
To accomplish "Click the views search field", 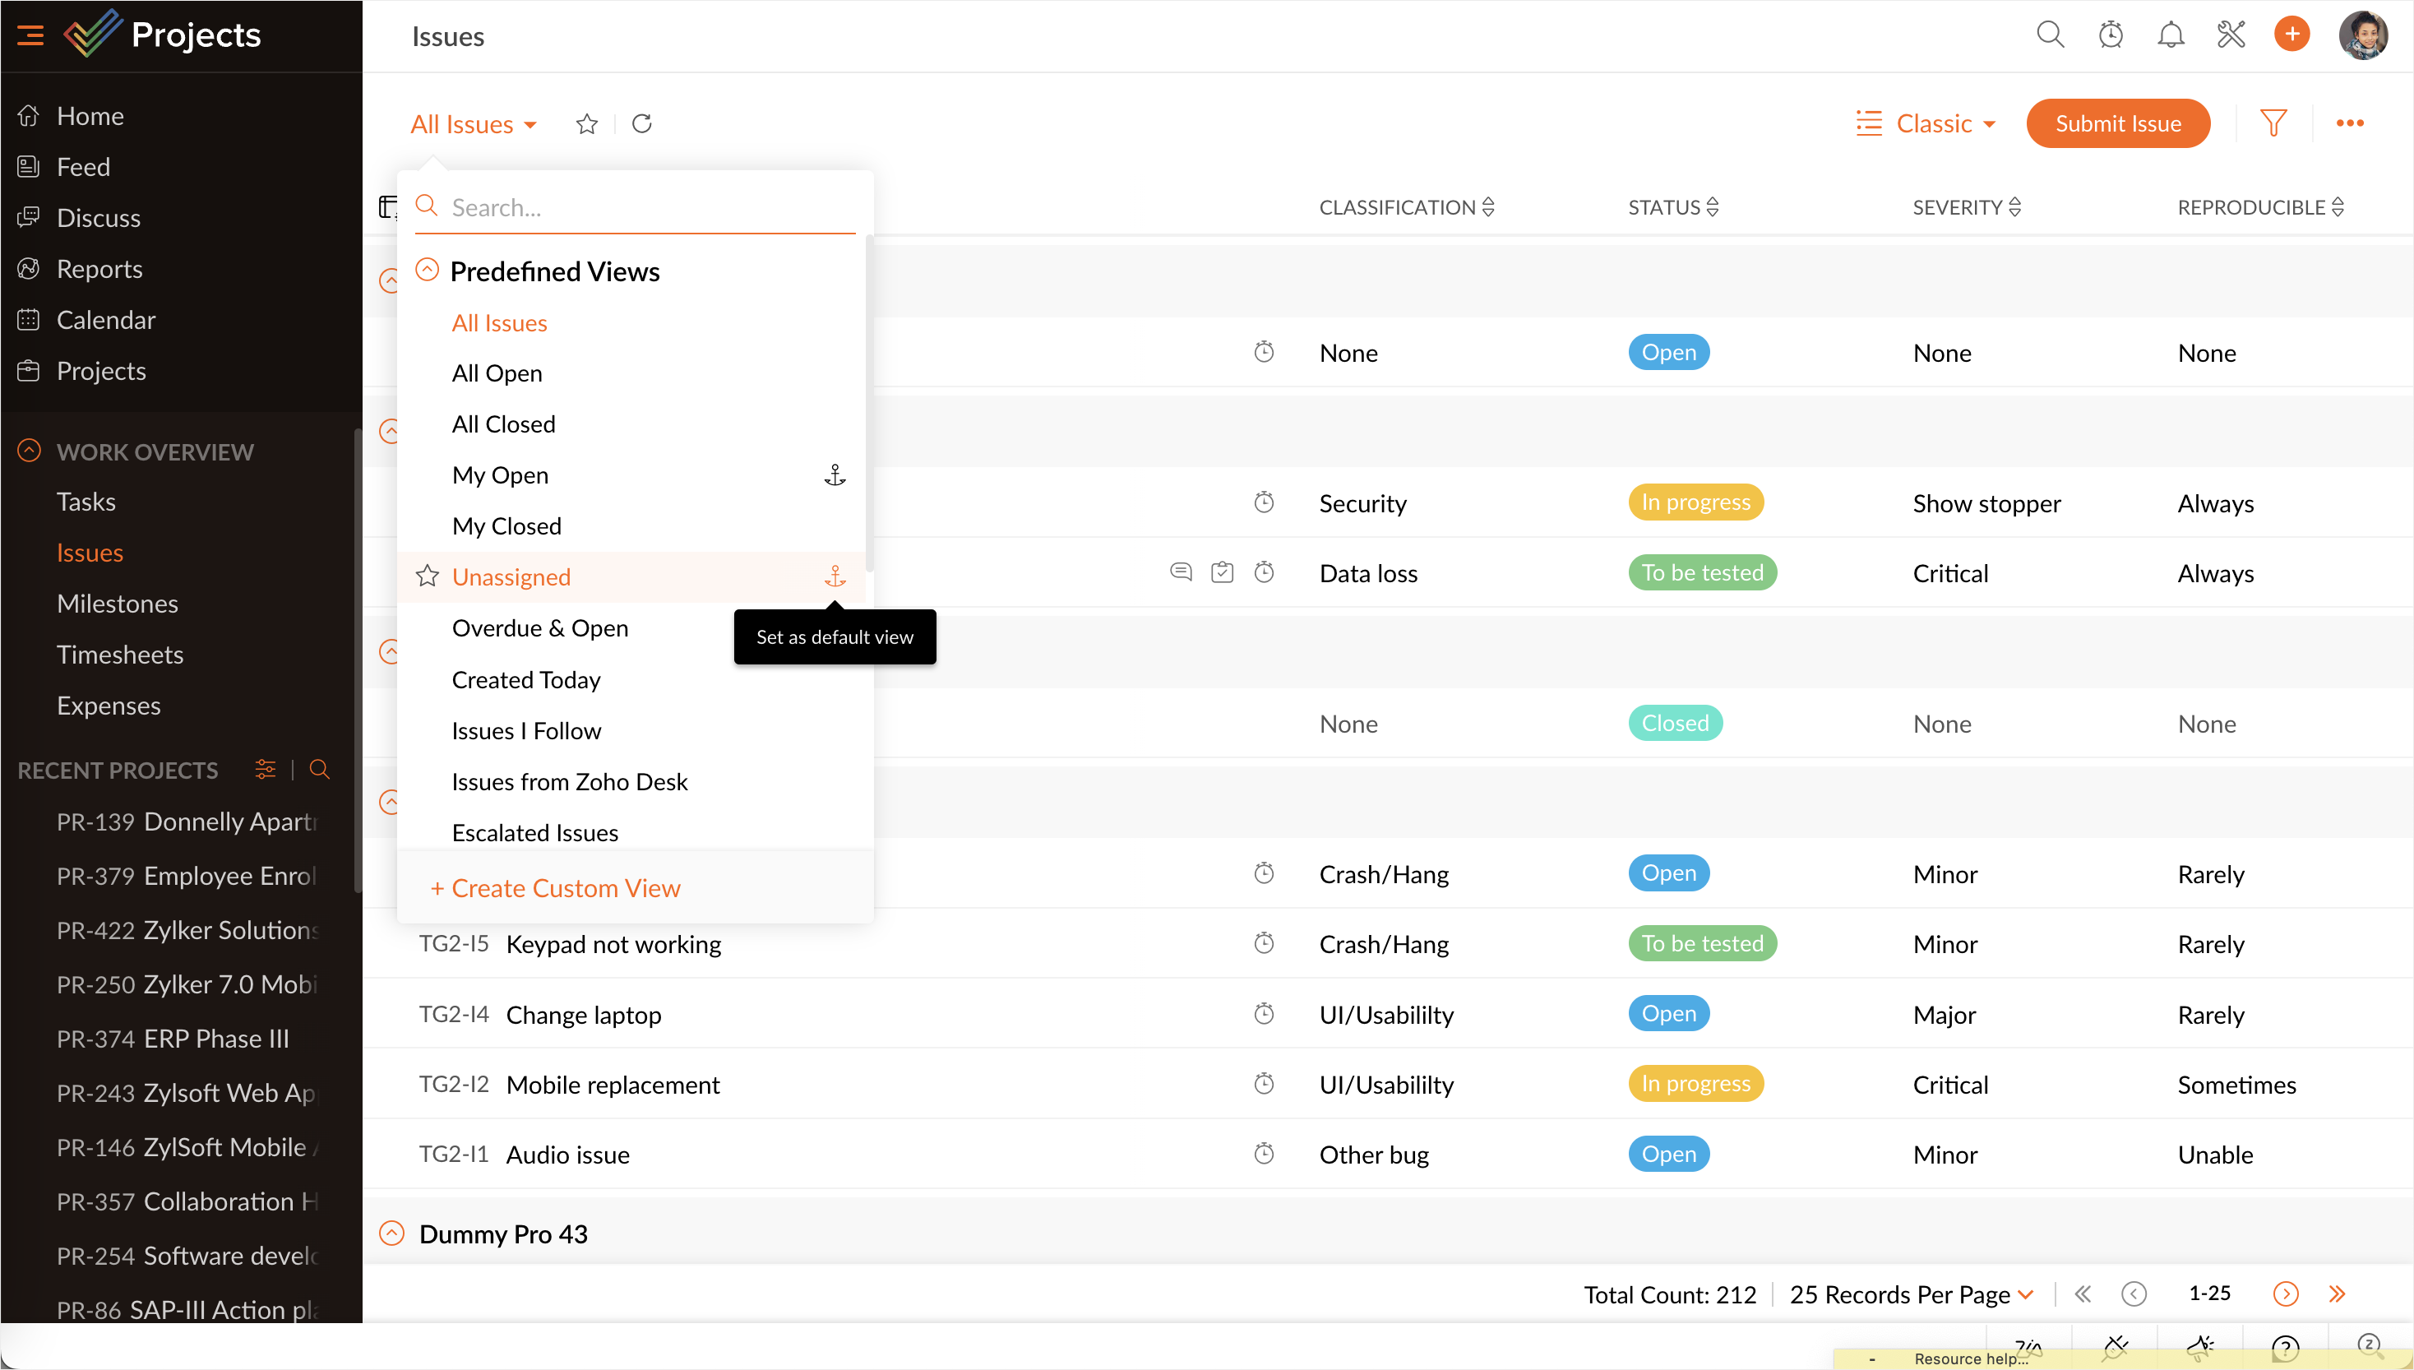I will coord(649,207).
